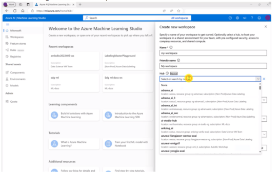Close the Create new workspace panel
The height and width of the screenshot is (185, 277).
(266, 27)
